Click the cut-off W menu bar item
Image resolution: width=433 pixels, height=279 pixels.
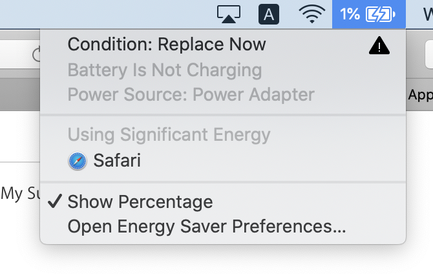click(x=428, y=14)
